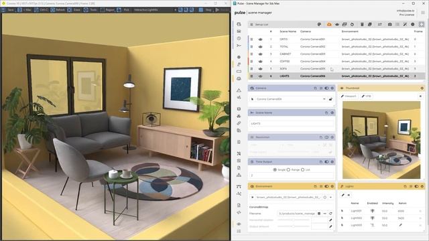
Task: Select the CABINET scene row
Action: (336, 54)
